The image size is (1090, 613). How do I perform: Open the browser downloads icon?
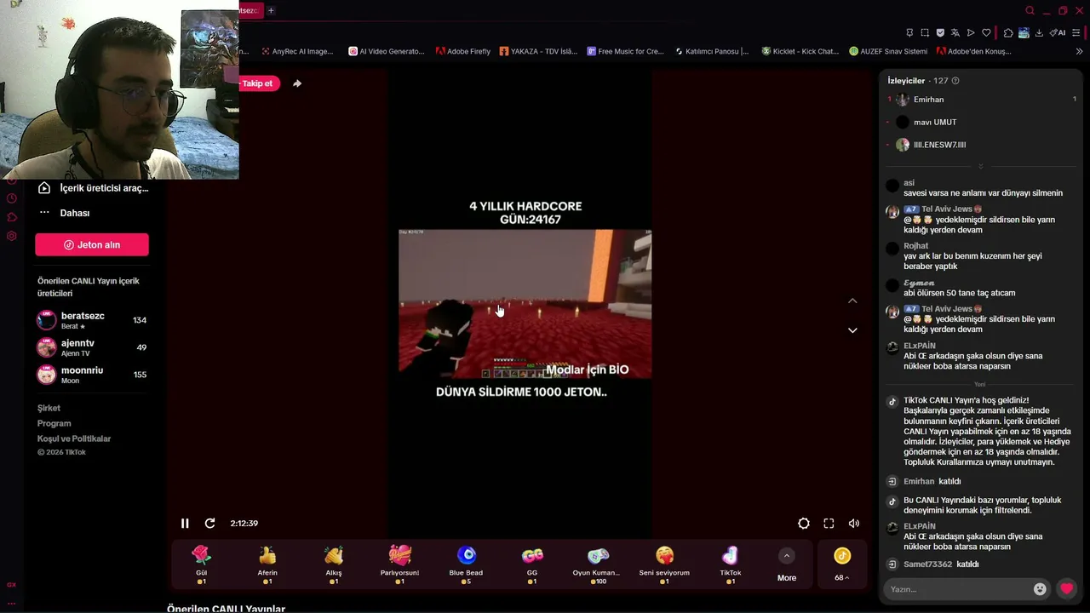pos(1039,33)
